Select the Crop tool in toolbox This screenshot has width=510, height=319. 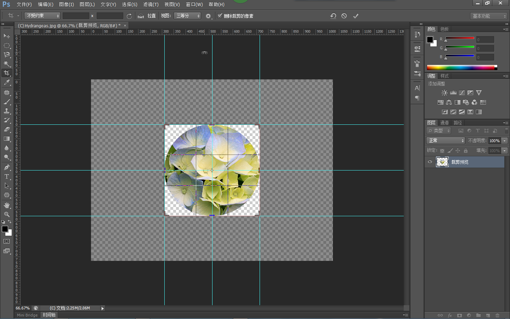(6, 73)
